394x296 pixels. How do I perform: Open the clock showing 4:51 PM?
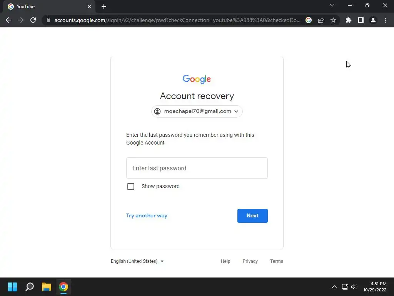coord(375,287)
